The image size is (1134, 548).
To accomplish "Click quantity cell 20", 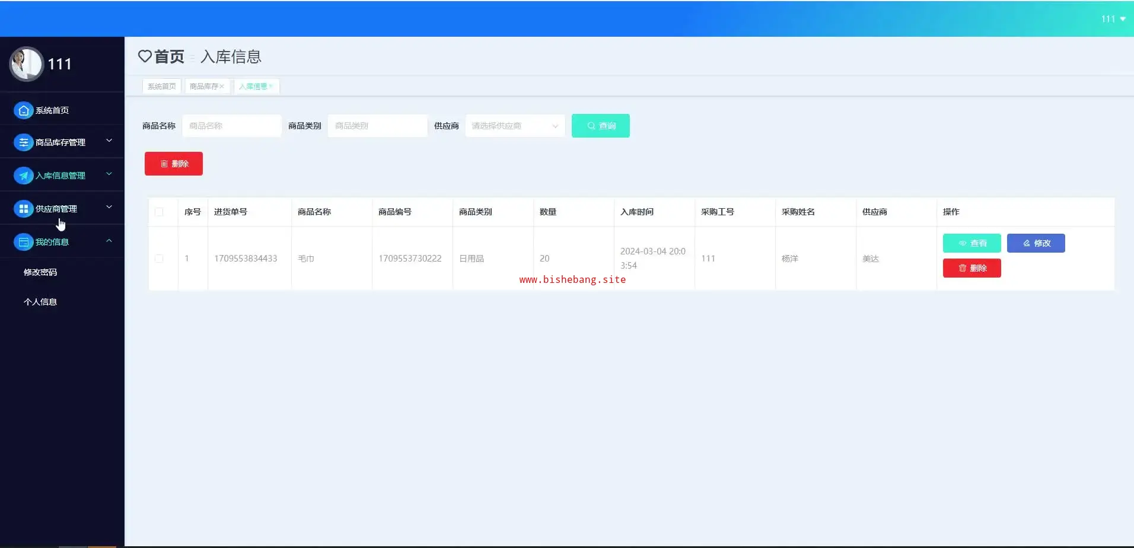I will coord(544,259).
